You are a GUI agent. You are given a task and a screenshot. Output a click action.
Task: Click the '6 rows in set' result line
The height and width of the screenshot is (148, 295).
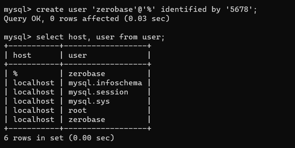[59, 138]
